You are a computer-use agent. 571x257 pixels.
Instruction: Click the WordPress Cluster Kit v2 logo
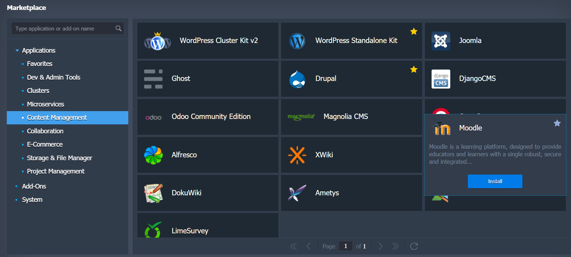[157, 41]
